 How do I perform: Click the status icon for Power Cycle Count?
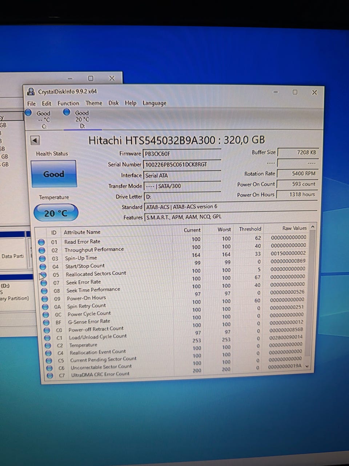pos(46,315)
